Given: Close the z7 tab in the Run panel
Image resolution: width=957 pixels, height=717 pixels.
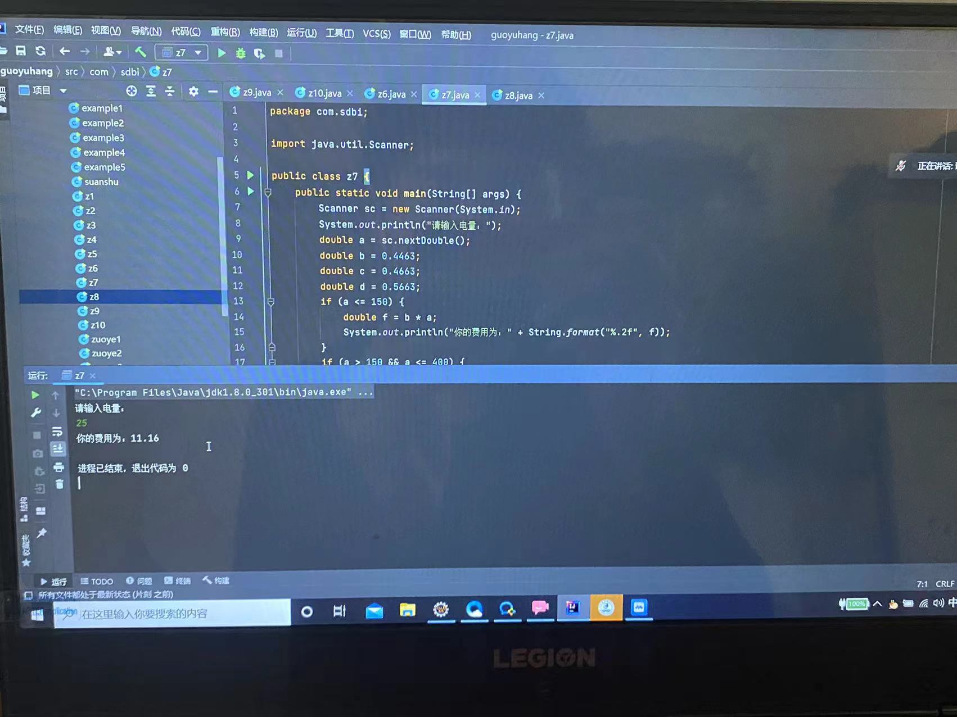Looking at the screenshot, I should [93, 375].
